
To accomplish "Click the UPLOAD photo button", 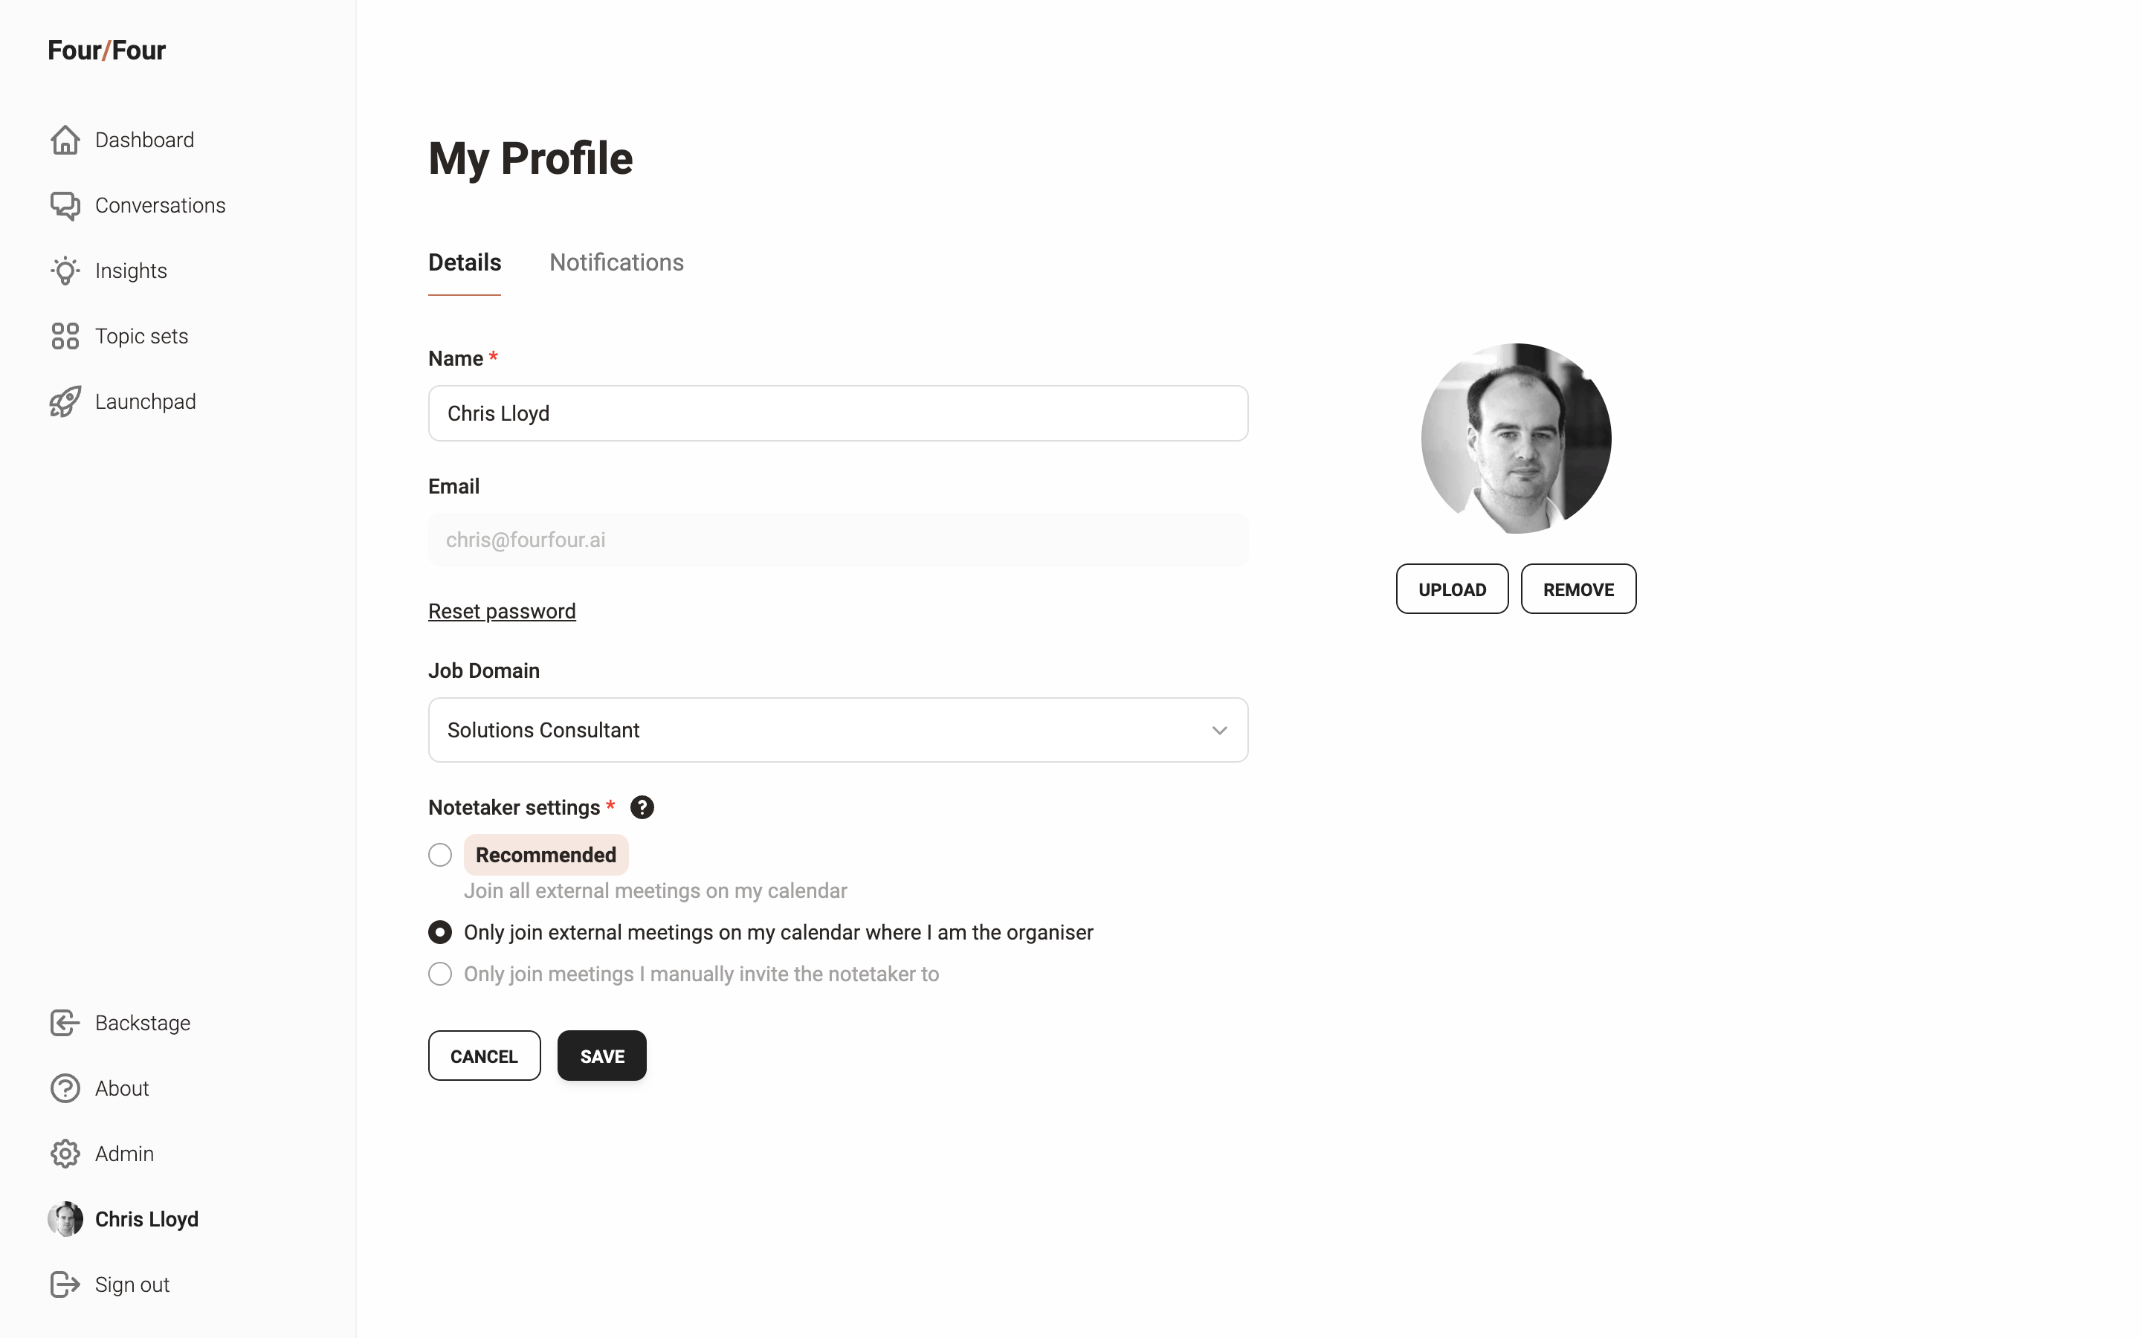I will (x=1452, y=589).
